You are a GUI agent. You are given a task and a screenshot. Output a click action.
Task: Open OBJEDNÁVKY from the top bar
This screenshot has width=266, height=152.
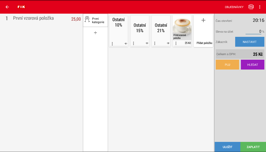point(234,7)
